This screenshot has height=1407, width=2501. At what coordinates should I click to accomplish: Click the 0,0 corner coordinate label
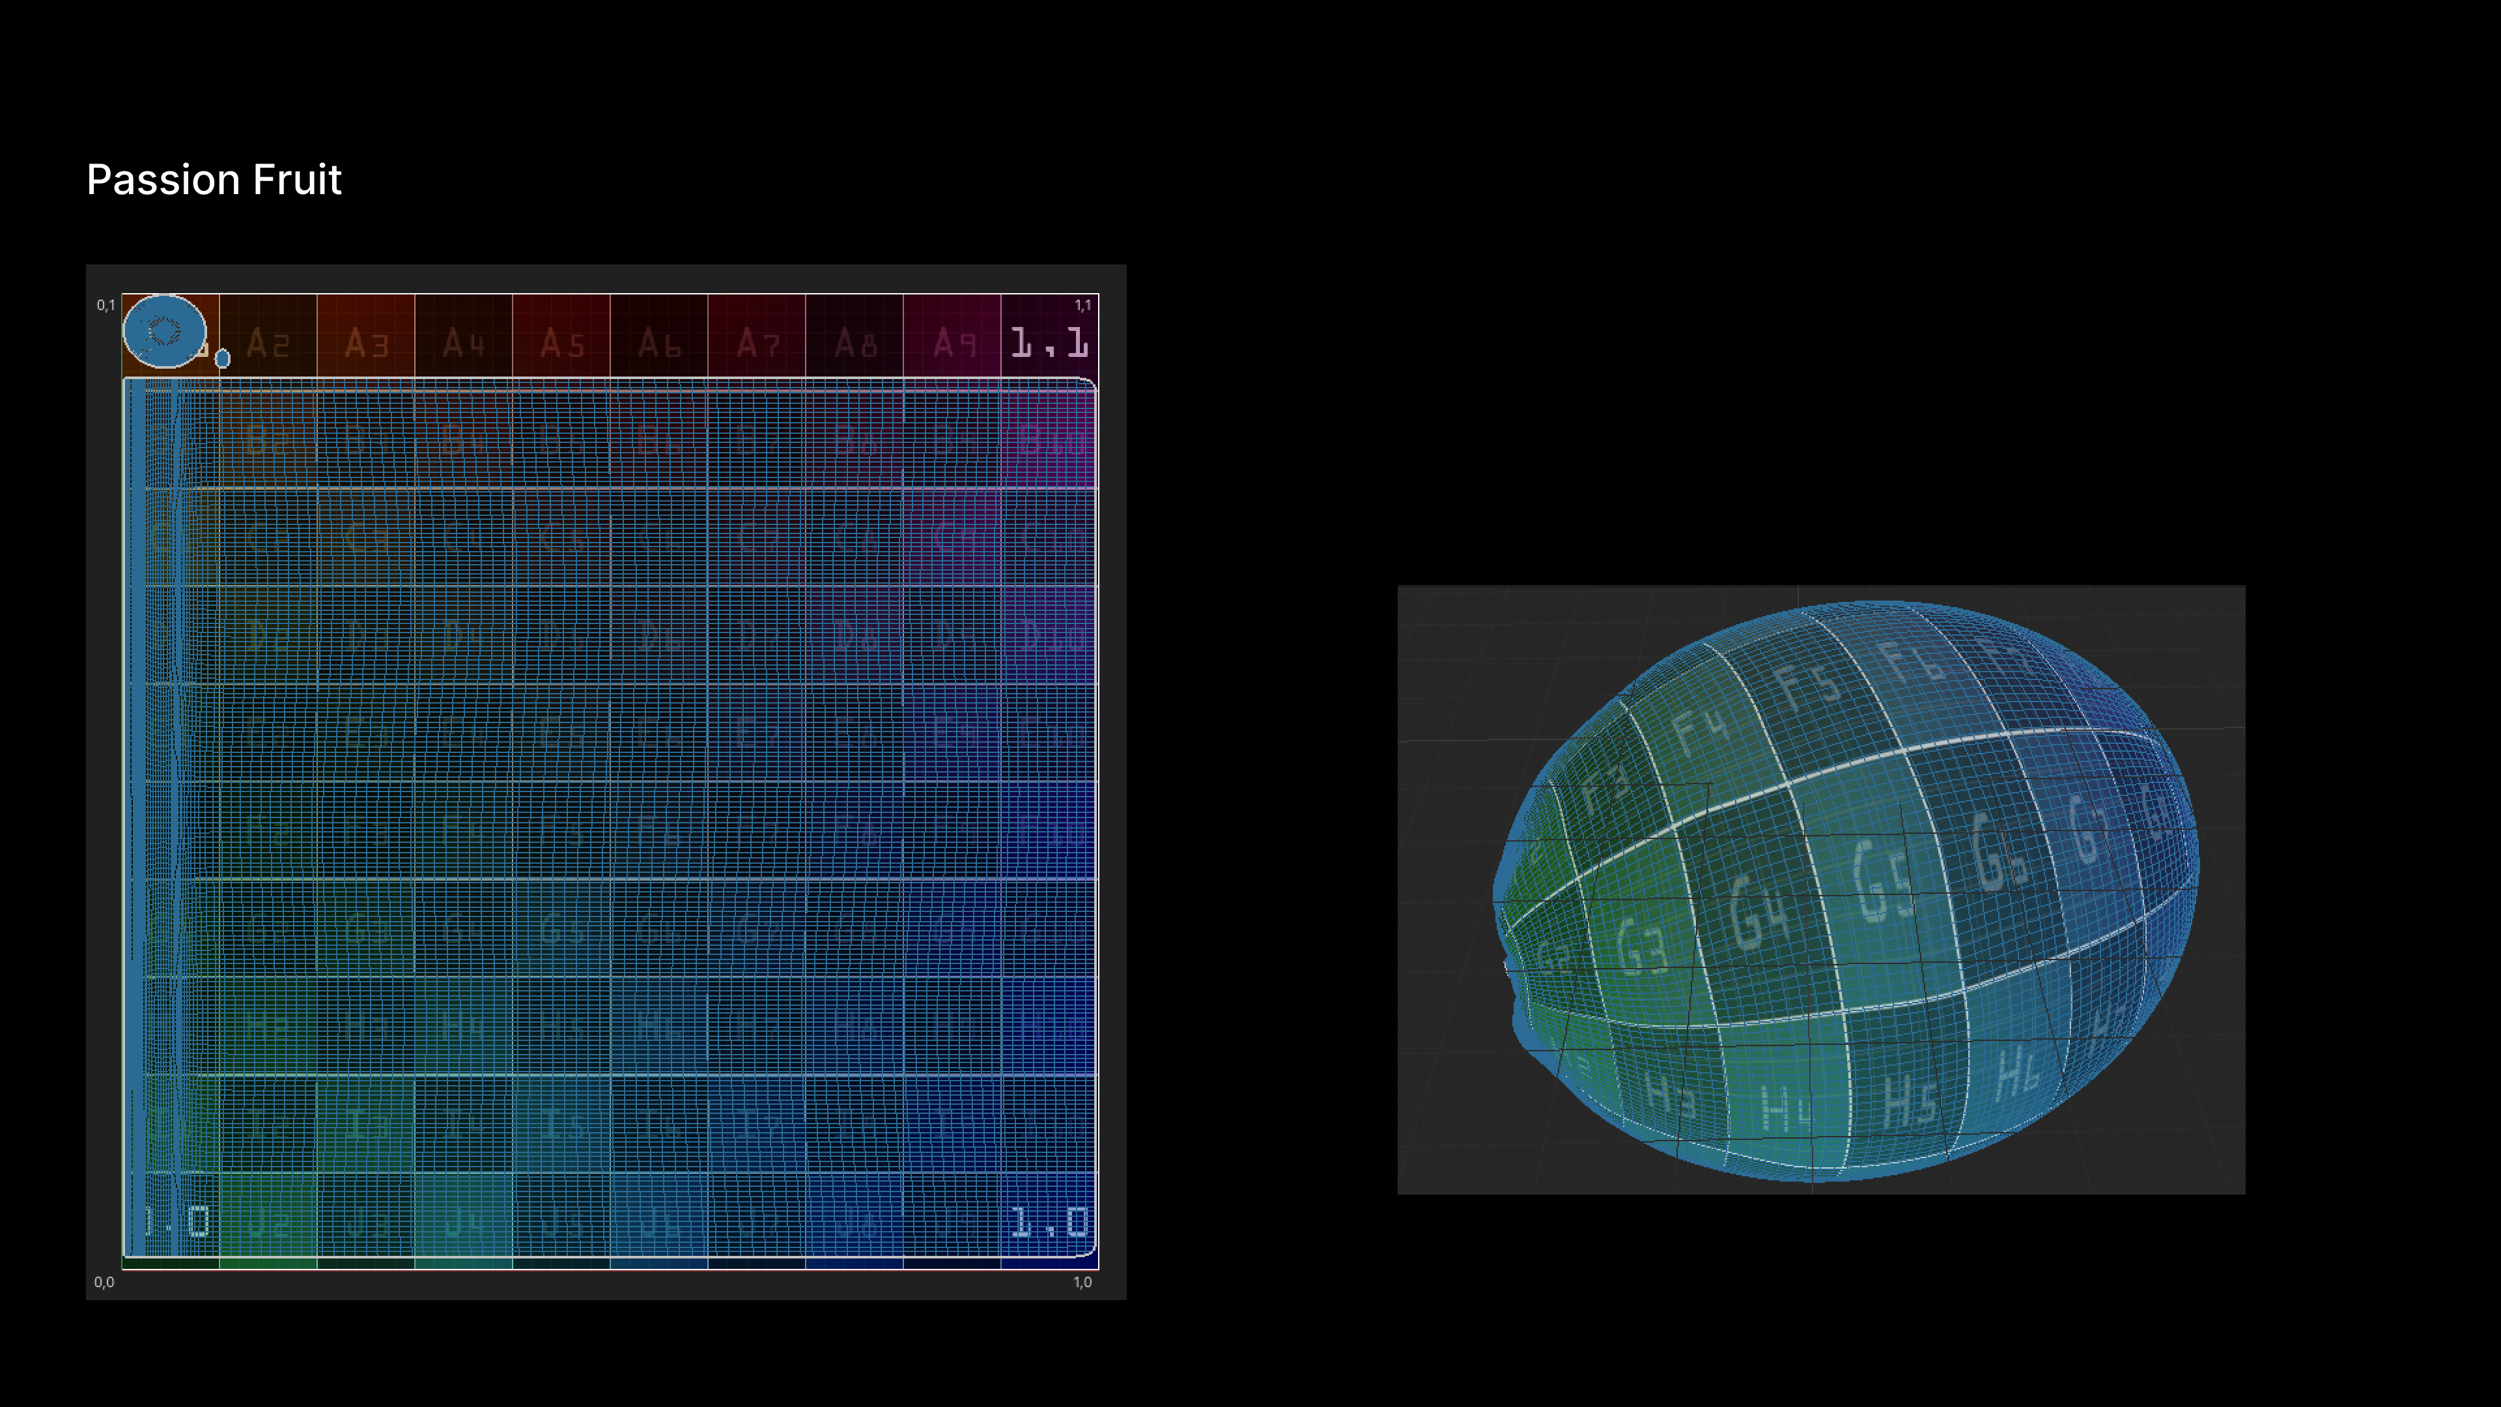pyautogui.click(x=104, y=1282)
